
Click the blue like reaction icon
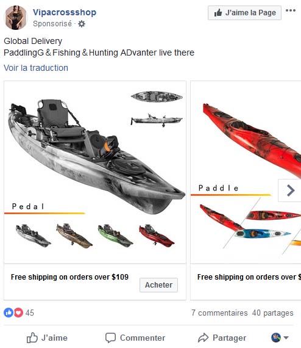click(x=9, y=313)
